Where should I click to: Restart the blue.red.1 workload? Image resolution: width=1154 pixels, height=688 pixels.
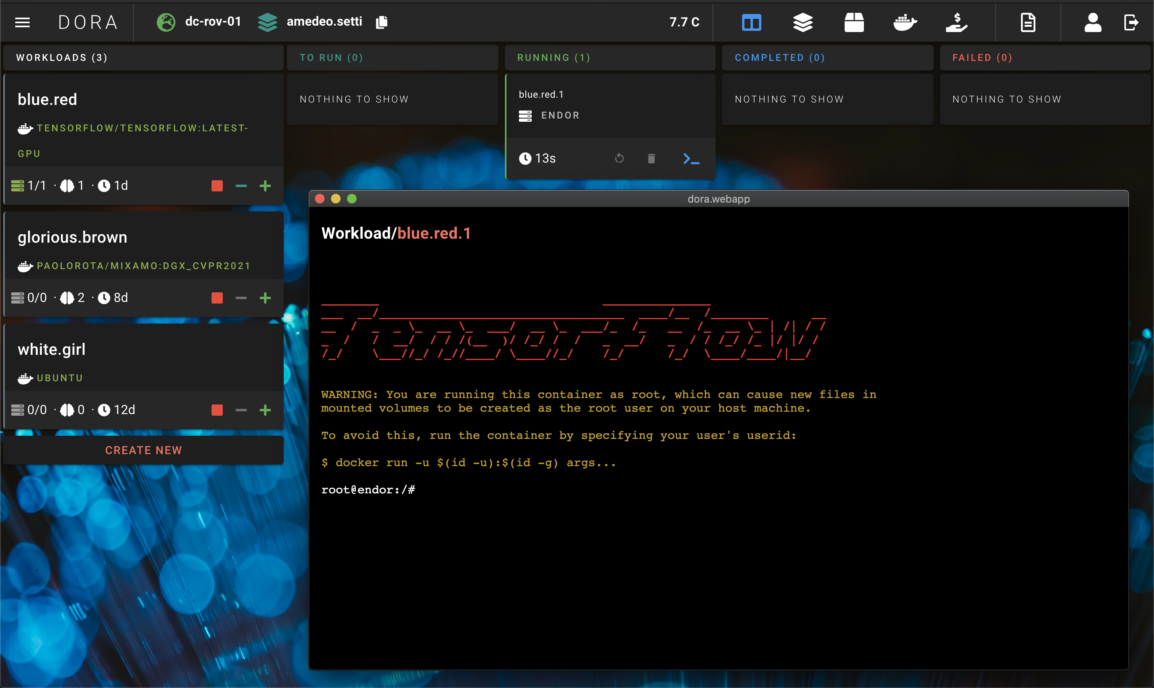(619, 159)
